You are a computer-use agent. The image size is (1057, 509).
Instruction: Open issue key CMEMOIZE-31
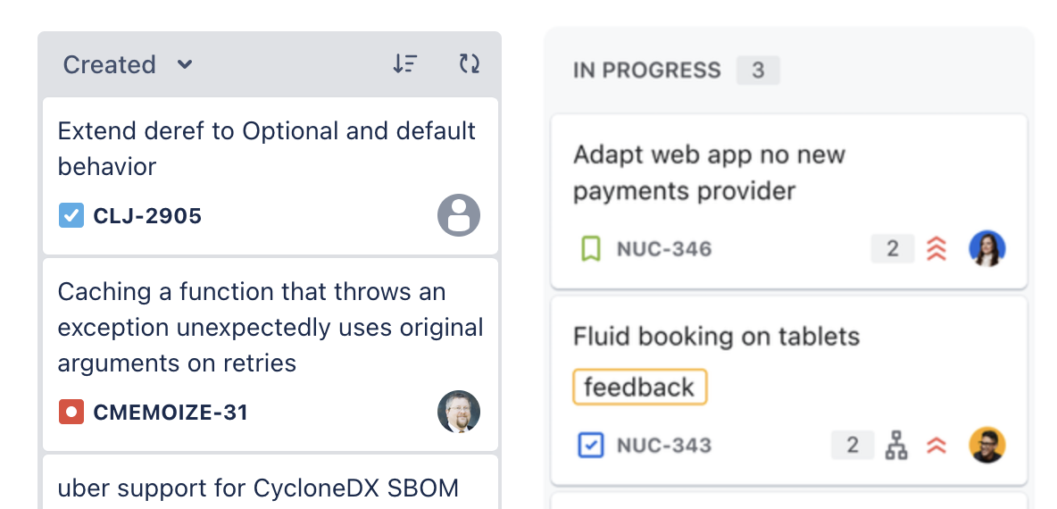click(171, 412)
